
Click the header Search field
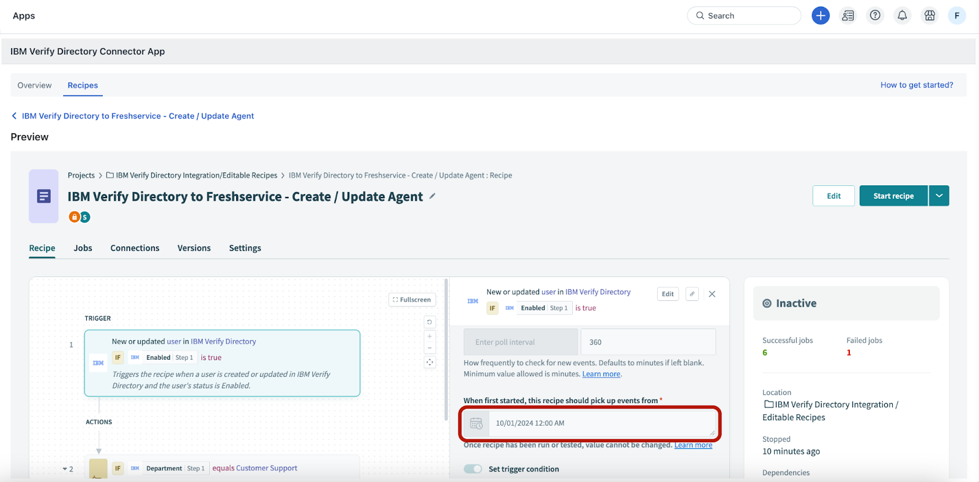(744, 15)
